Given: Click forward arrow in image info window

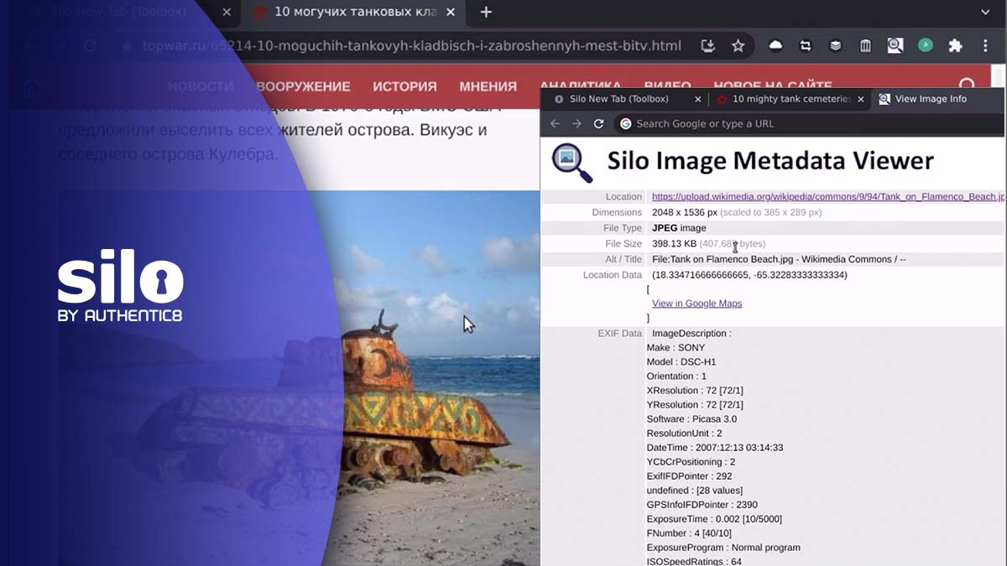Looking at the screenshot, I should click(x=577, y=123).
